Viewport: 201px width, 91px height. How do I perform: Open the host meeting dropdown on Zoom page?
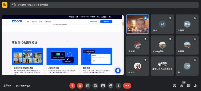coord(105,17)
